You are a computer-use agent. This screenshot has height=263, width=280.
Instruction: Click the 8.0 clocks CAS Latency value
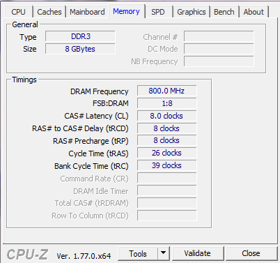(x=166, y=116)
